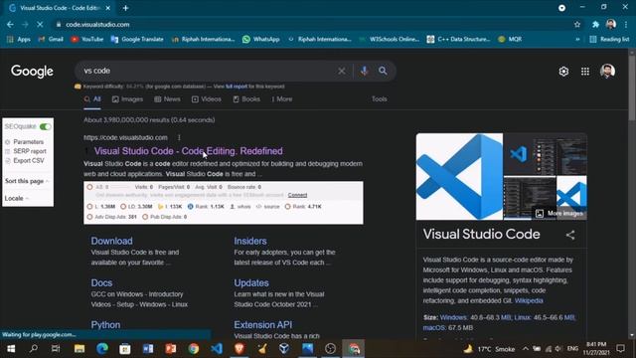
Task: Open Google settings gear icon
Action: click(x=563, y=72)
